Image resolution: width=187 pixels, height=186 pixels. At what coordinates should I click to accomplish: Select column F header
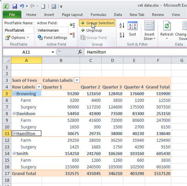click(158, 60)
